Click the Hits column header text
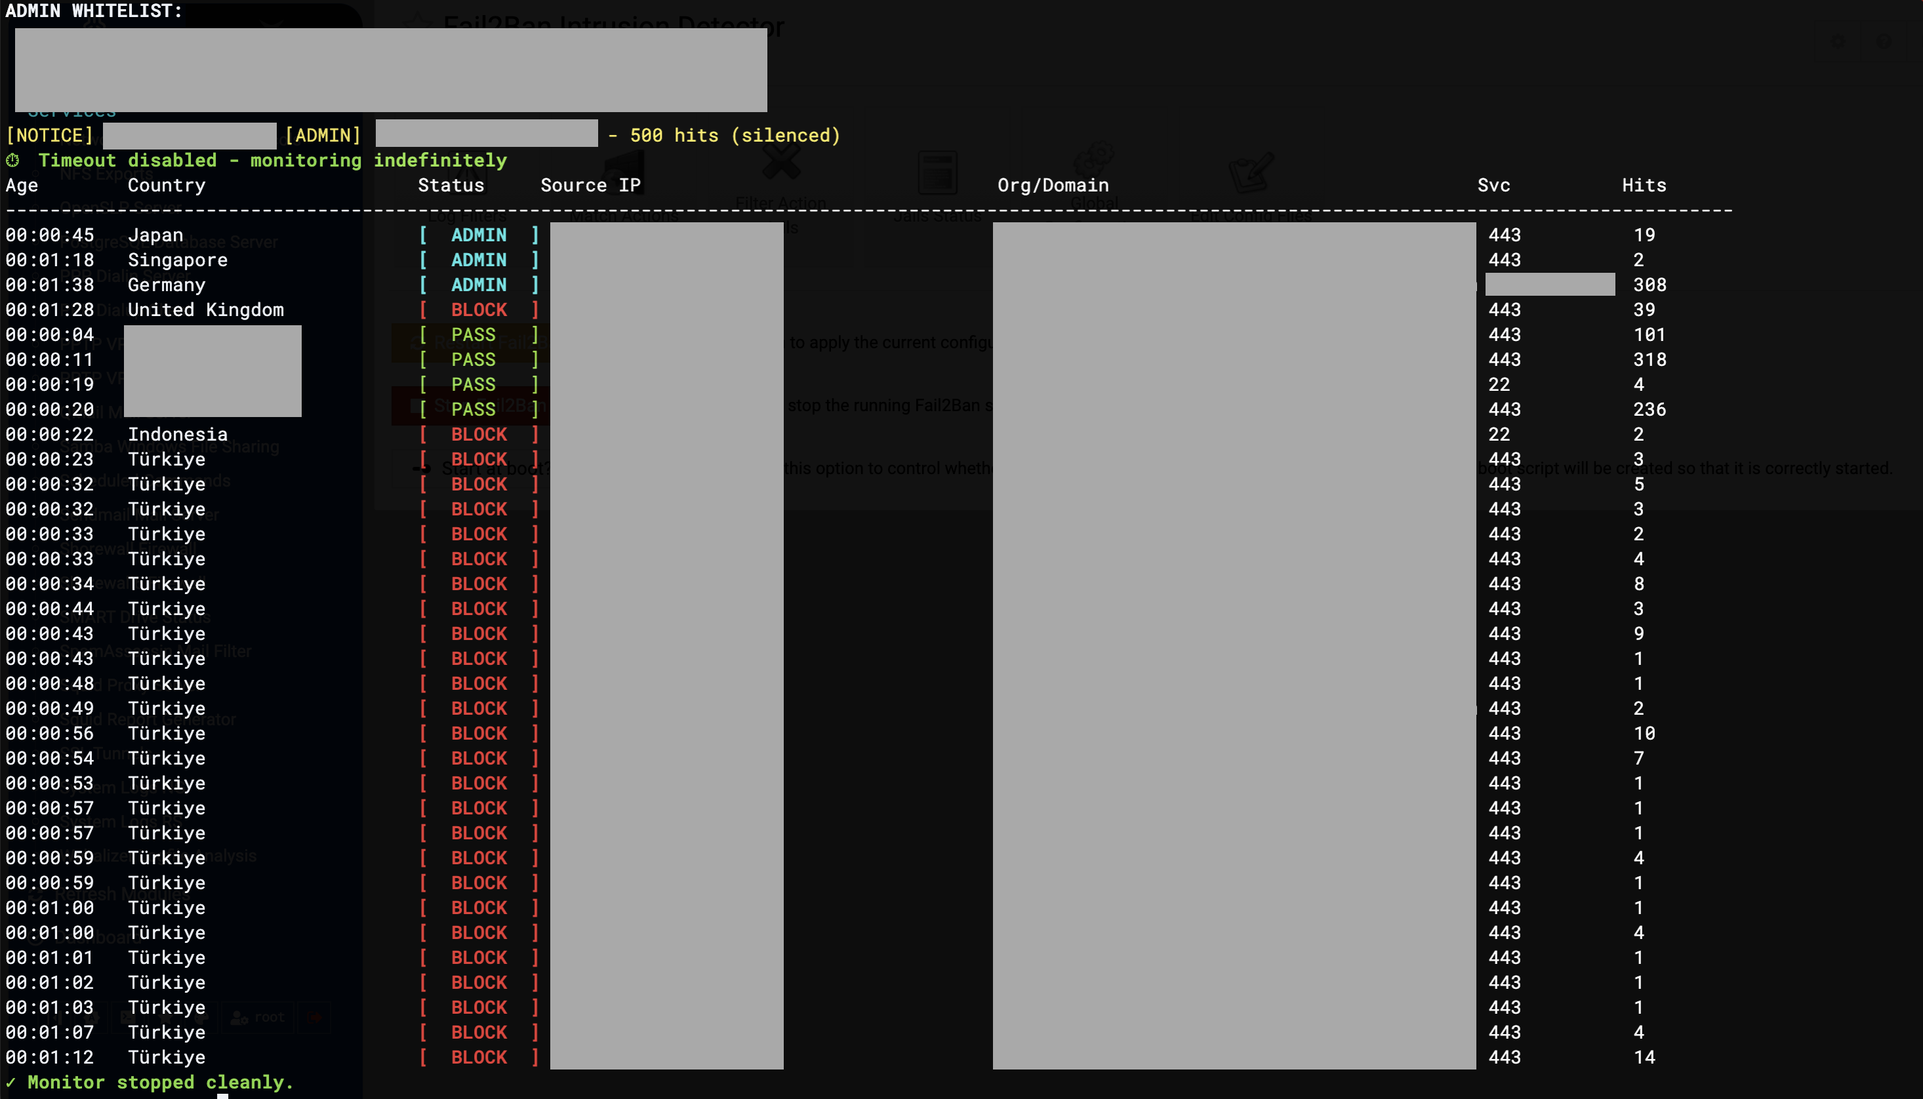Image resolution: width=1923 pixels, height=1099 pixels. [1644, 185]
